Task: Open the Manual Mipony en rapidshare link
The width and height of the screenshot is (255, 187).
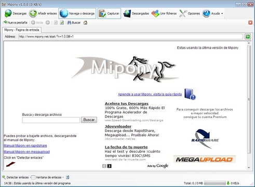Action: [25, 145]
